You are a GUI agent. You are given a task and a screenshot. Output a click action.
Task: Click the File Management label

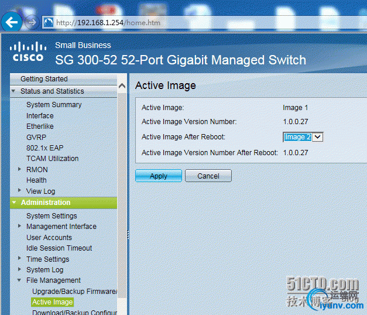(53, 280)
